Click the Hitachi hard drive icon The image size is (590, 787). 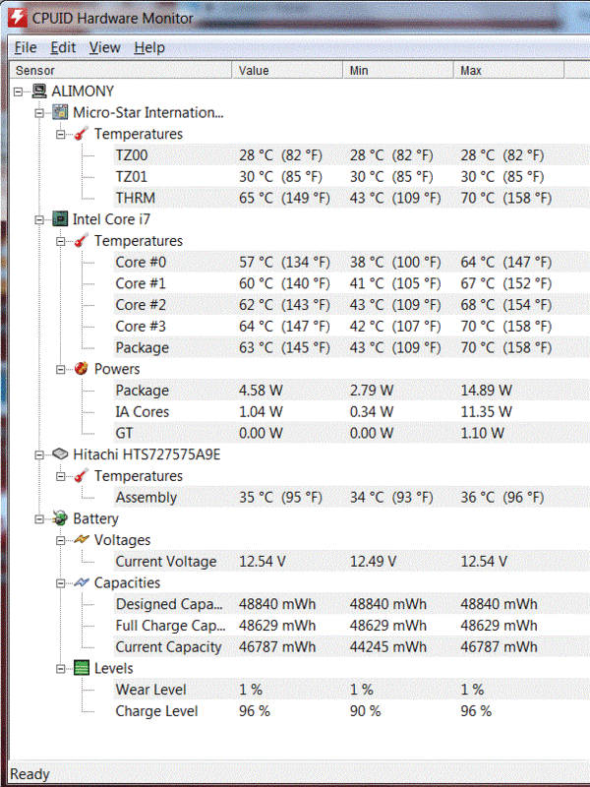60,454
